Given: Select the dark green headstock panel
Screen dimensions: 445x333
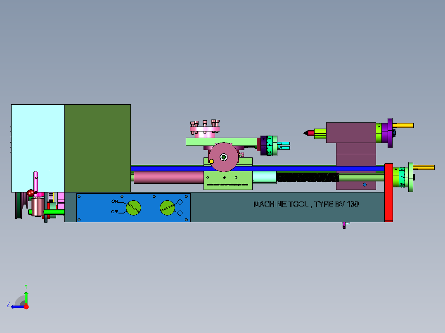Looking at the screenshot, I should coord(97,148).
